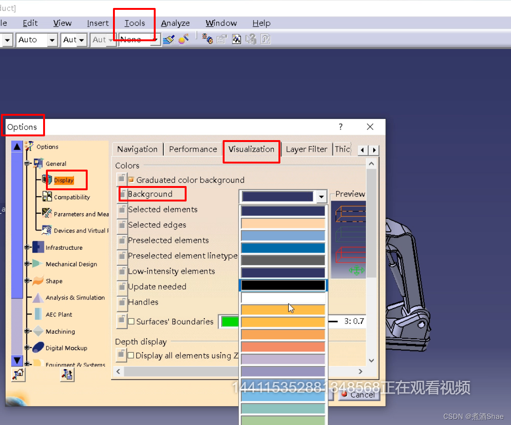Expand the Infrastructure tree node

coord(28,247)
